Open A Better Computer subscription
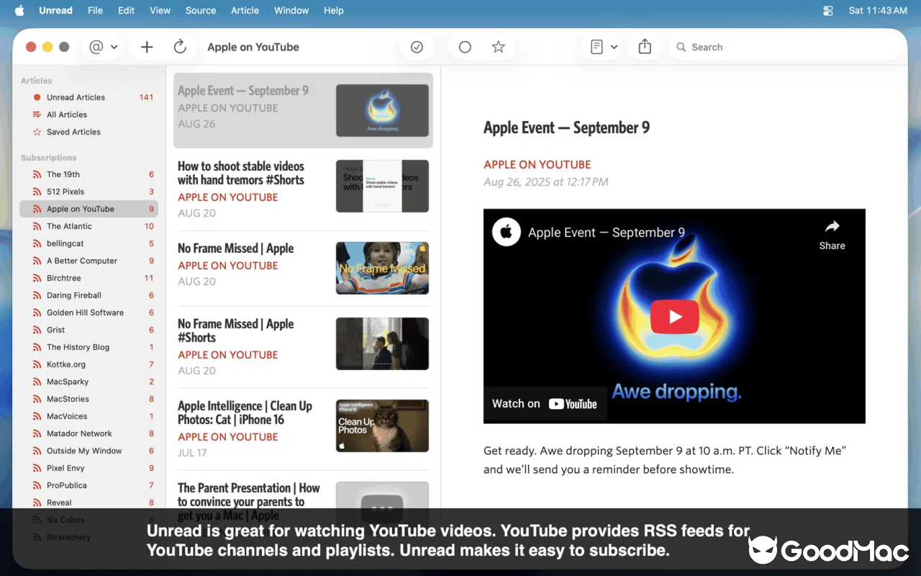The height and width of the screenshot is (576, 921). (x=89, y=261)
